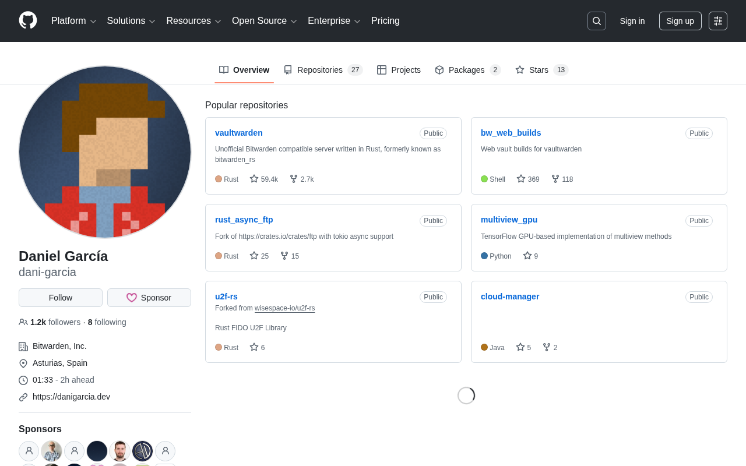Open the Resources dropdown

point(194,21)
